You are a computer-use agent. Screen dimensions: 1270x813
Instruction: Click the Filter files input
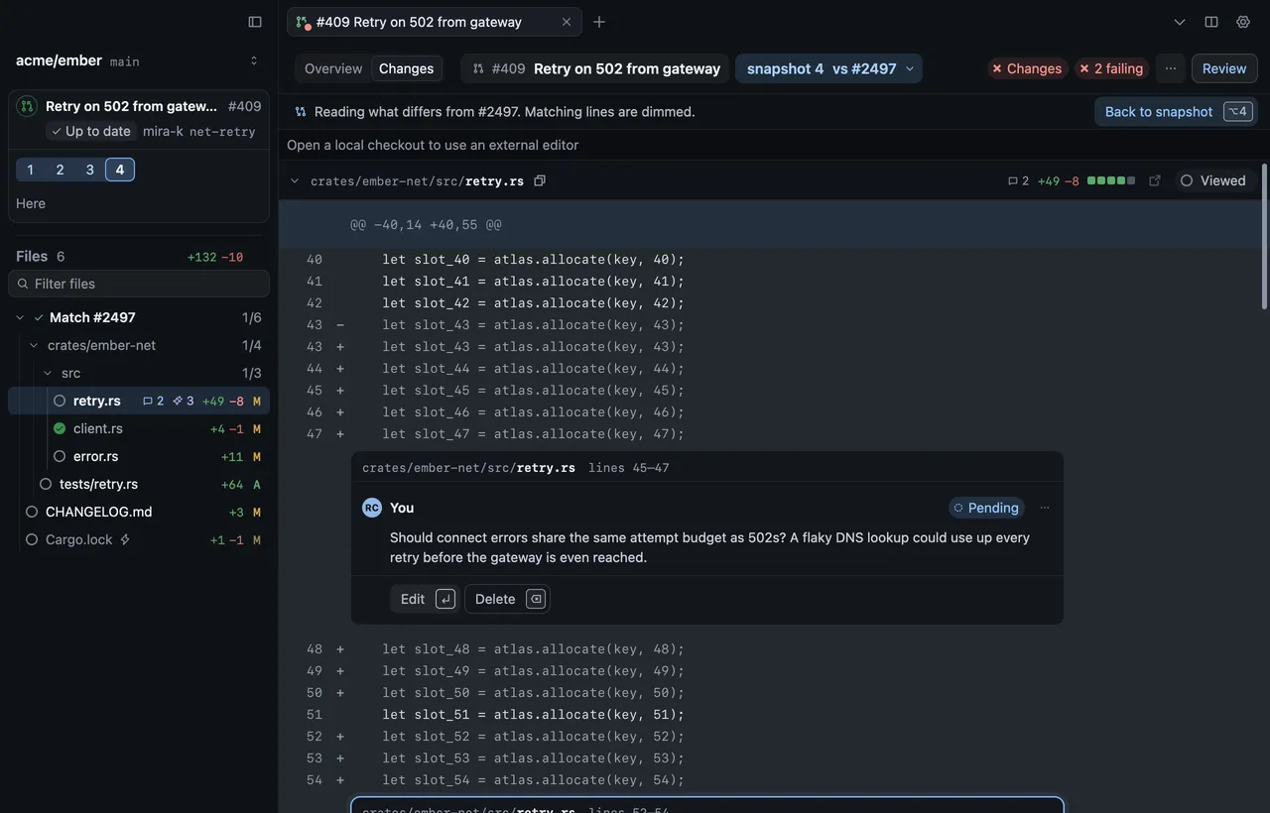(139, 284)
